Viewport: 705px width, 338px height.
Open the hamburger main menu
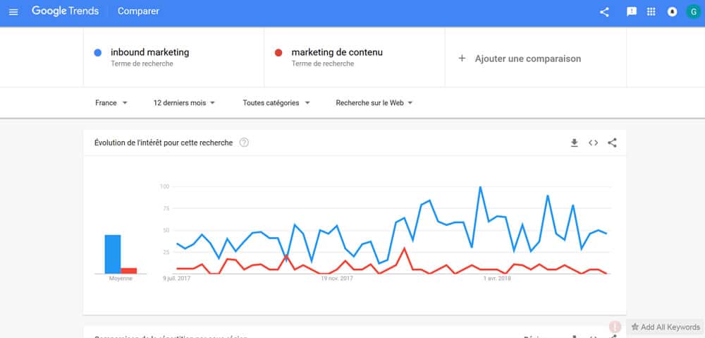coord(13,12)
